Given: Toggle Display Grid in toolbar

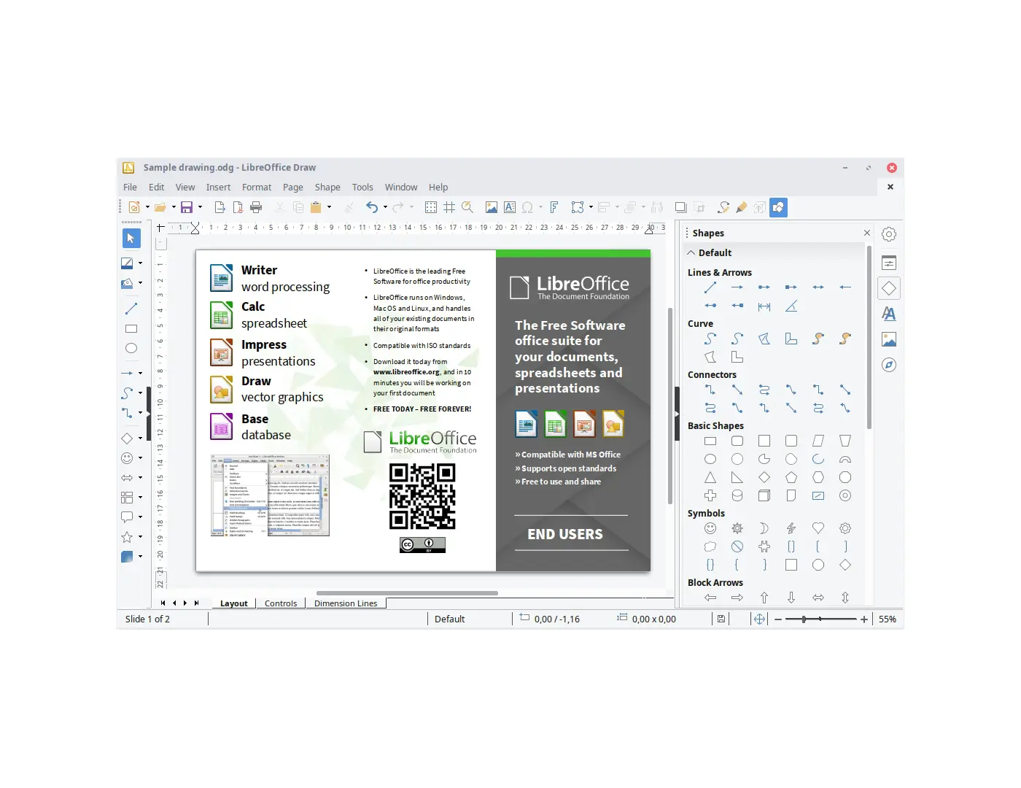Looking at the screenshot, I should (431, 207).
